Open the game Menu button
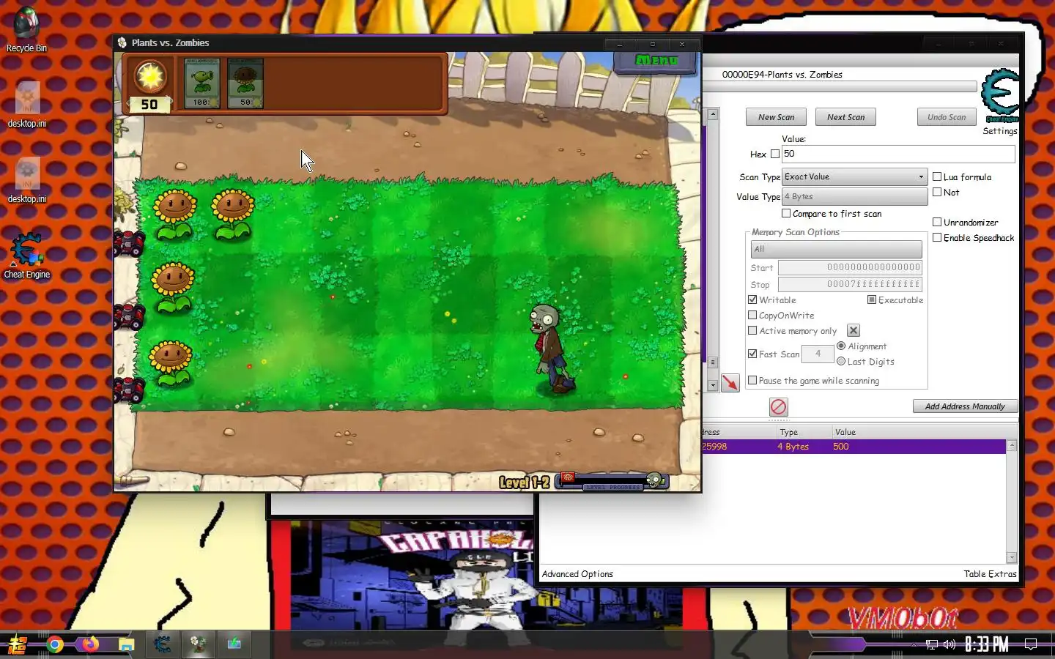 [x=655, y=61]
